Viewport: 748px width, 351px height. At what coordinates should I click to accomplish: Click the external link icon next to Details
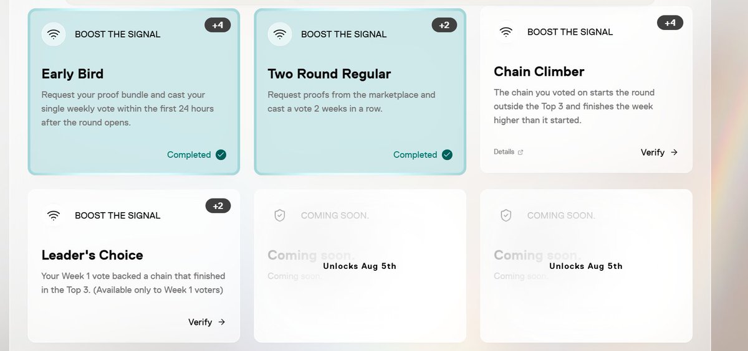click(x=521, y=152)
